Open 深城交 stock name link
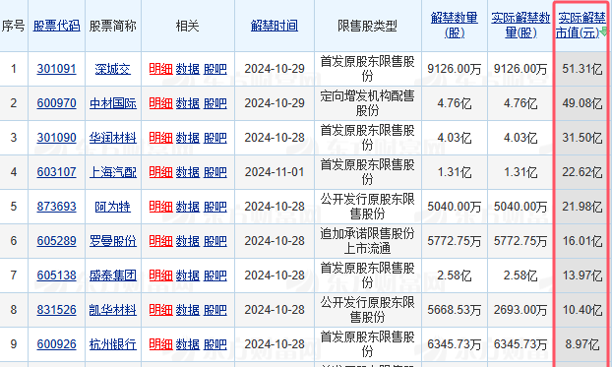 (x=113, y=69)
